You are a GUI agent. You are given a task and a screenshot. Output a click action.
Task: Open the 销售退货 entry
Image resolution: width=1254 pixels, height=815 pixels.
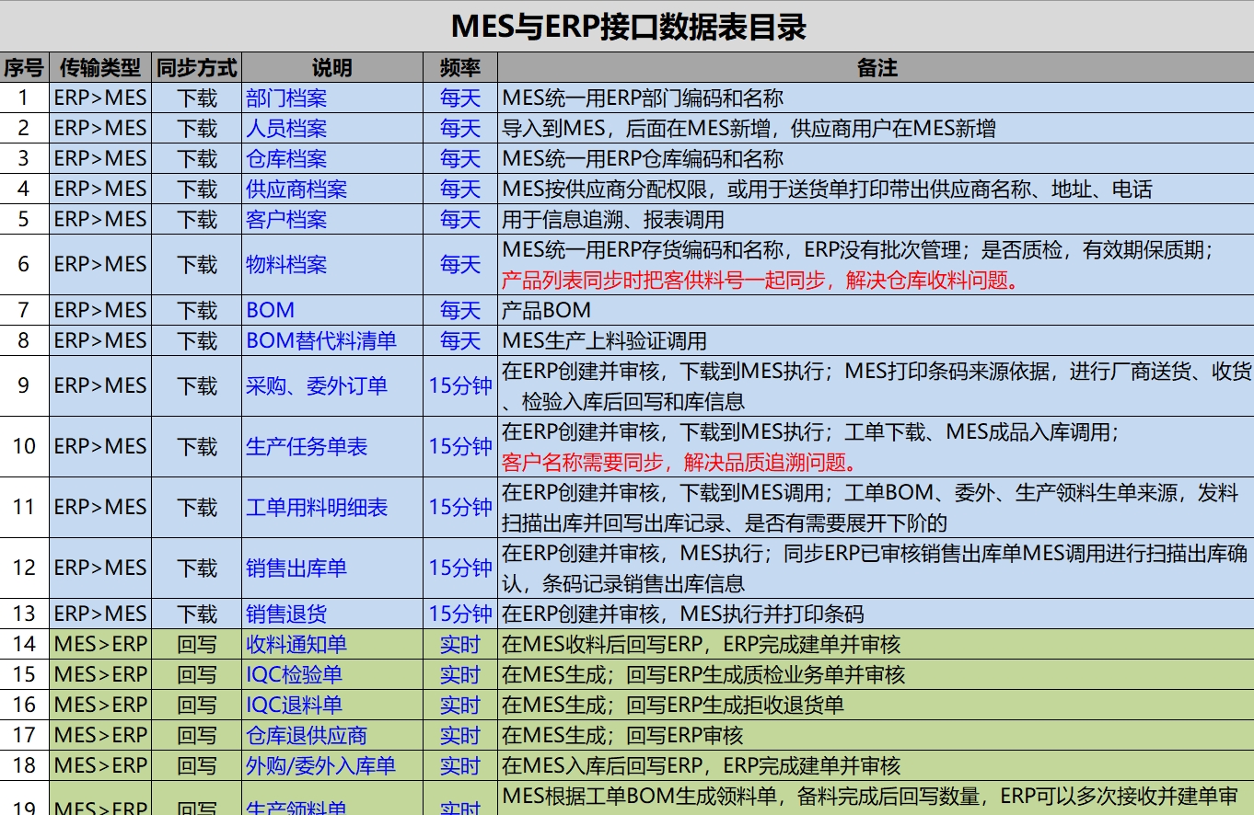(x=286, y=614)
